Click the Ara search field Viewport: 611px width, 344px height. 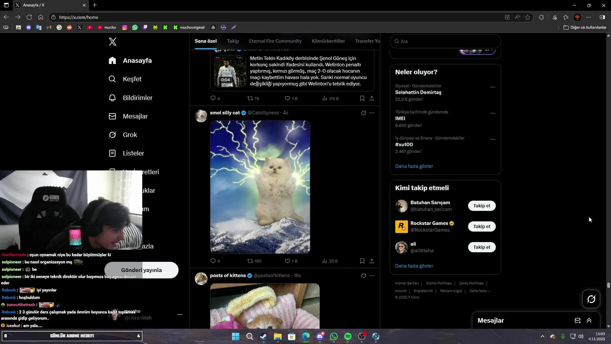(445, 41)
